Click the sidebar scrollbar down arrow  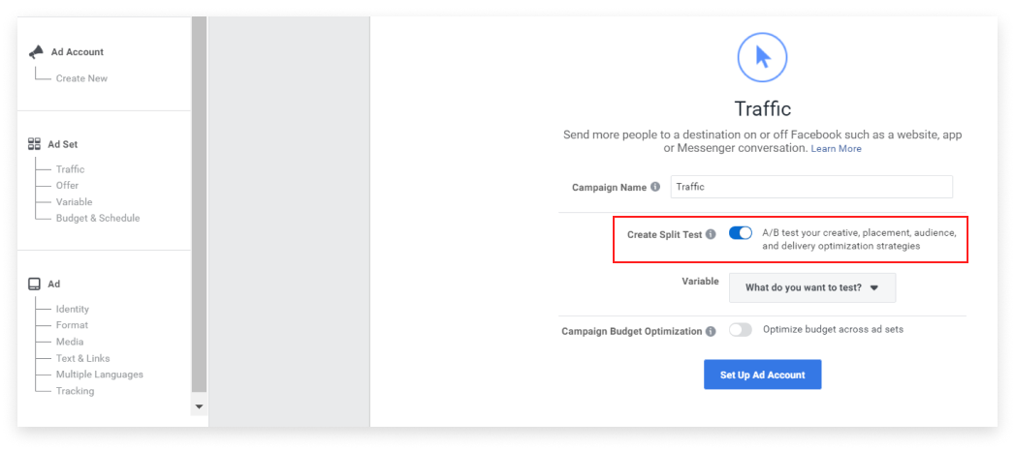point(200,406)
